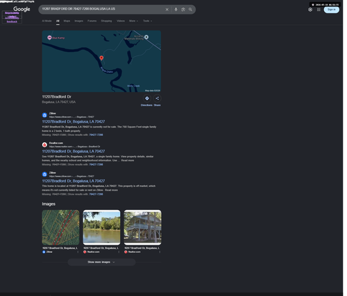Image resolution: width=347 pixels, height=296 pixels.
Task: Click the Blue Kamp pink map marker
Action: pos(49,37)
